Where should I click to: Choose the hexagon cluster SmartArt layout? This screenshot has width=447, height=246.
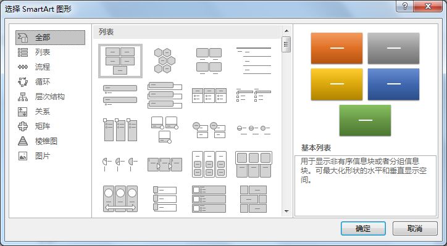click(164, 60)
